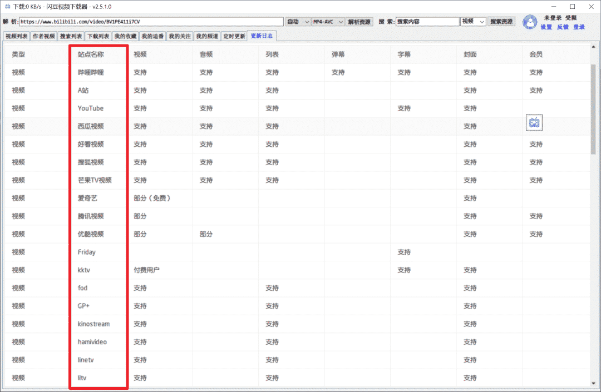Select the 好看视频 site name cell

[91, 145]
